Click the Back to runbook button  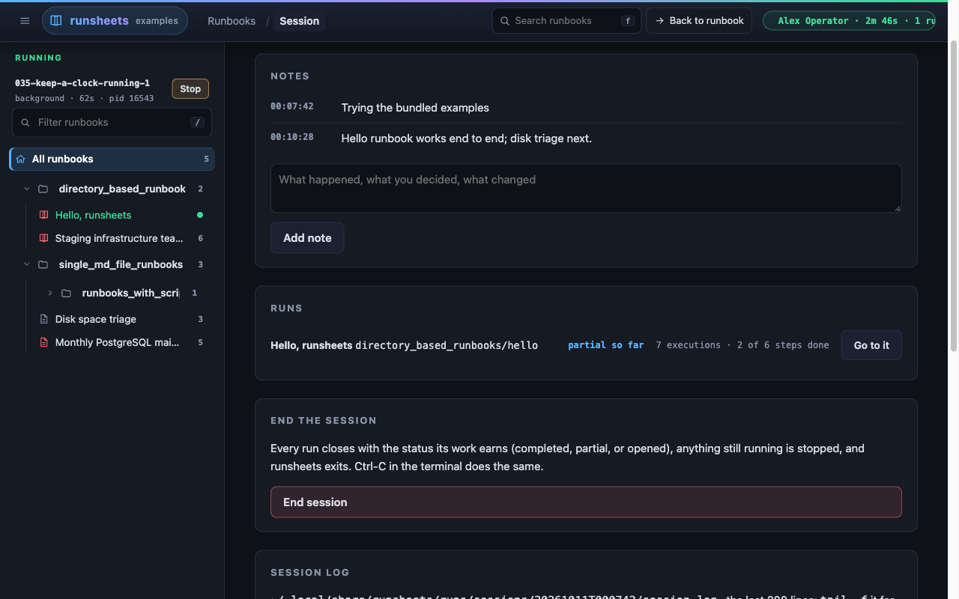699,21
